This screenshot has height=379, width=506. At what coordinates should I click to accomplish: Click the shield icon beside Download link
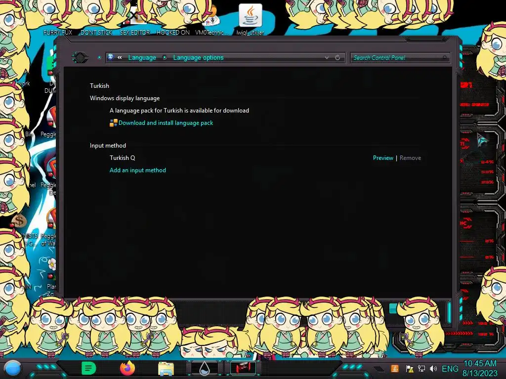[x=113, y=123]
